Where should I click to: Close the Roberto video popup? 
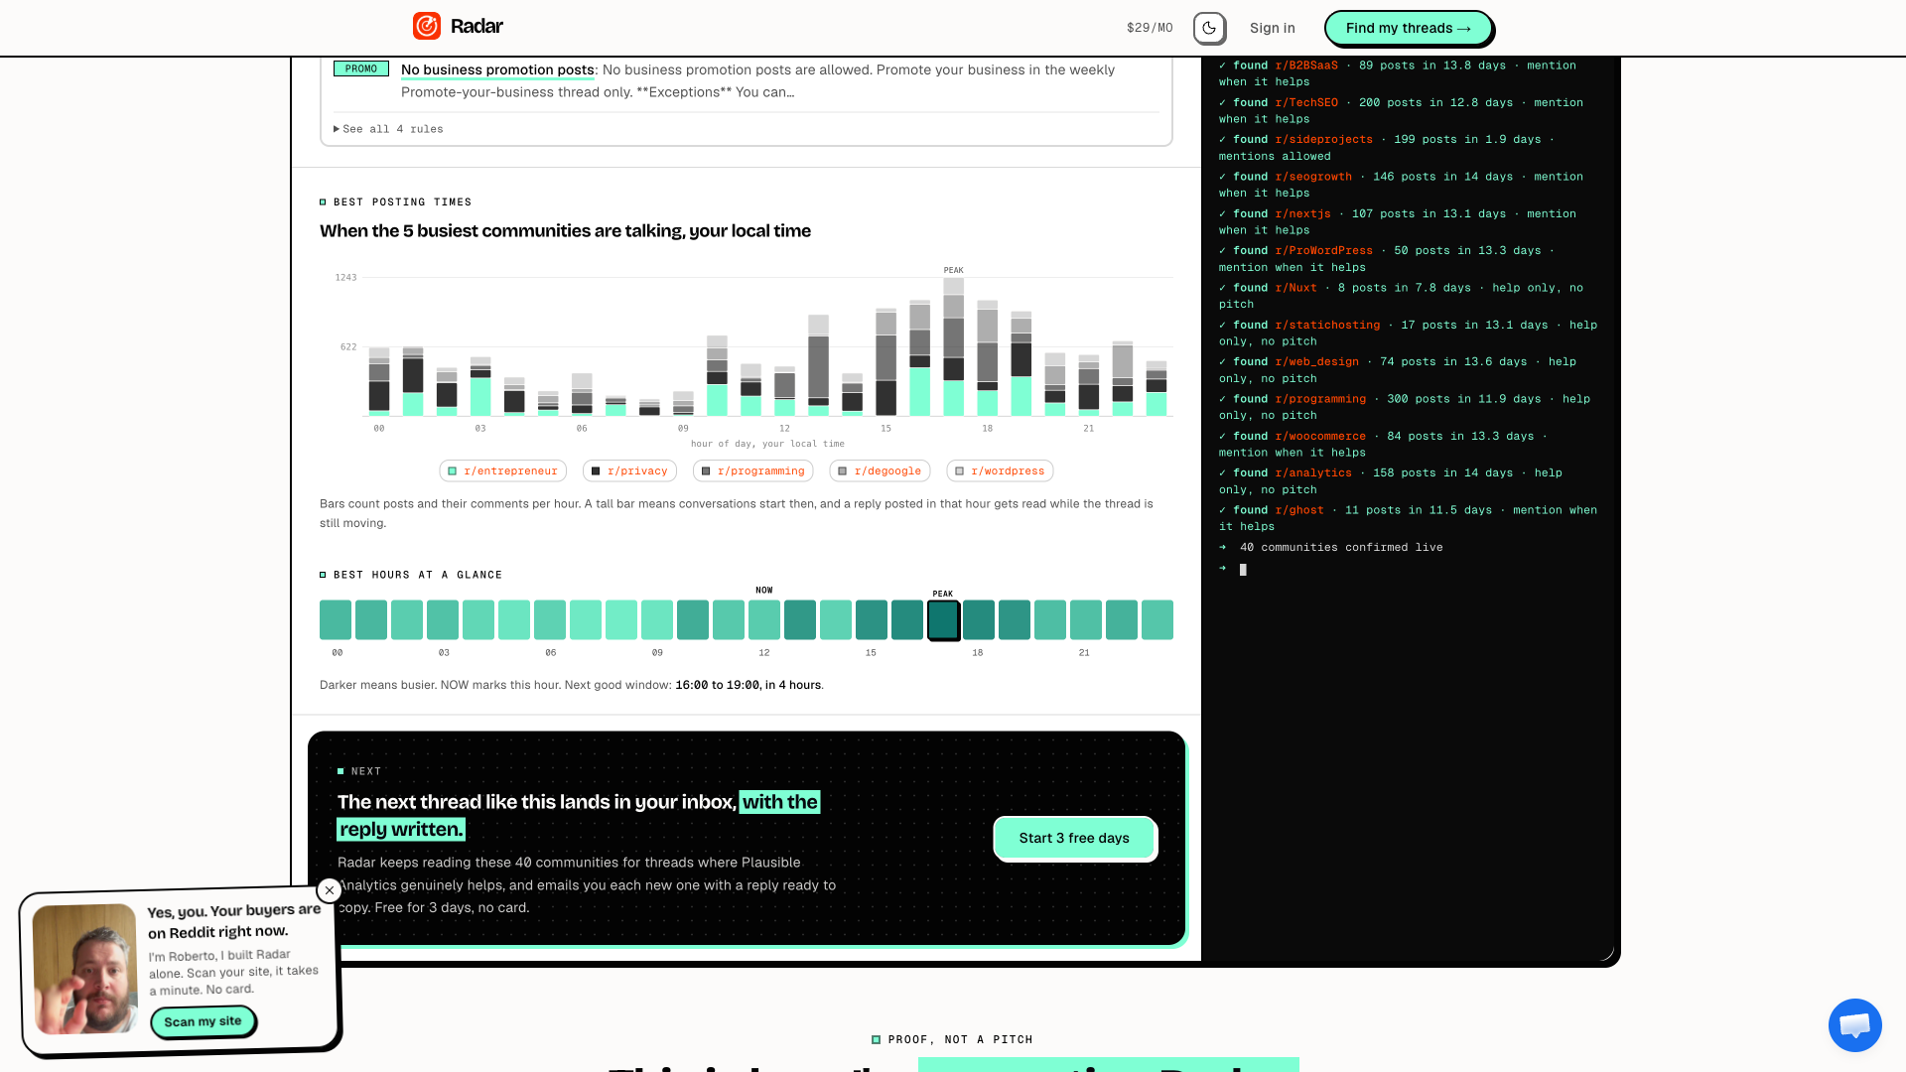[x=330, y=890]
